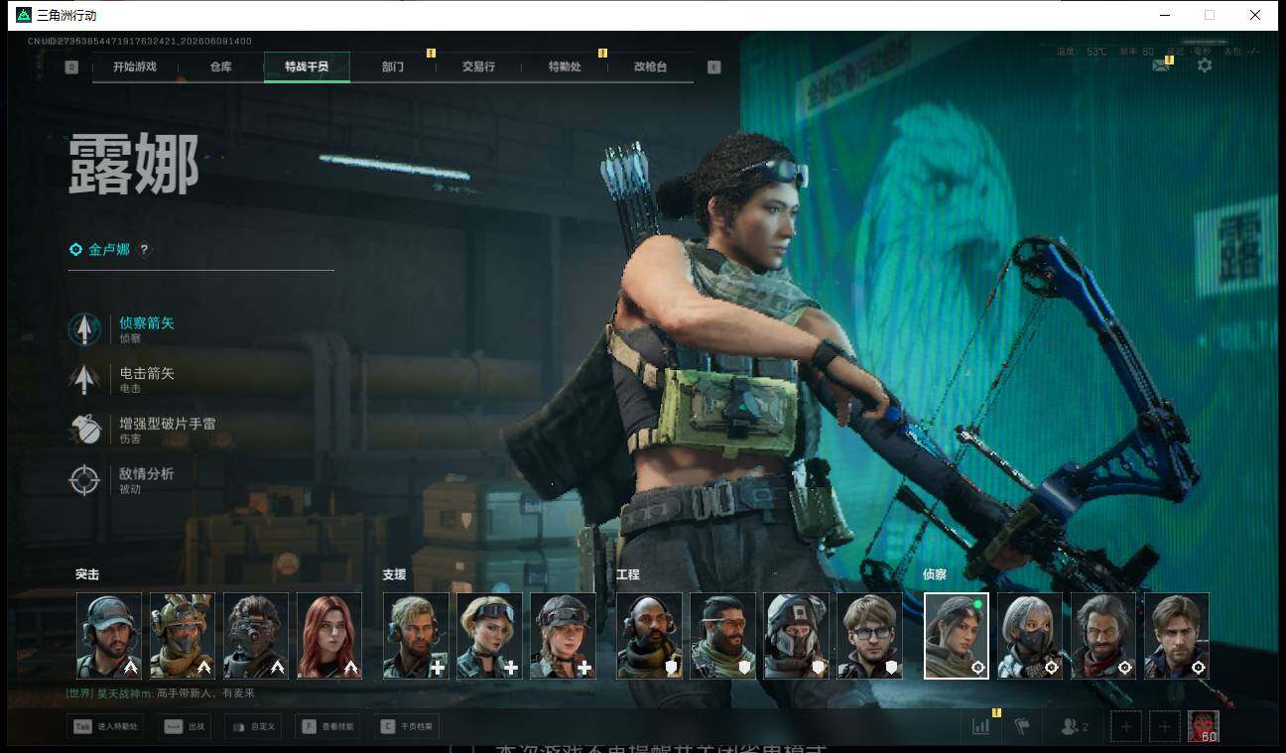Select grey-haired masked 侦察 operator
1286x753 pixels.
coord(1030,636)
